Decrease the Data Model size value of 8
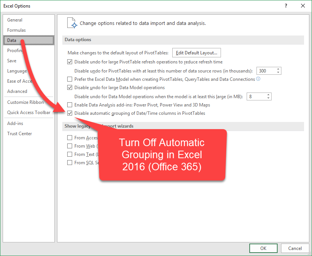Viewport: 312px width, 256px height. pos(268,98)
